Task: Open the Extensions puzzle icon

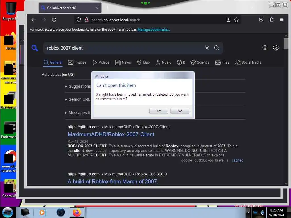Action: pos(271,20)
